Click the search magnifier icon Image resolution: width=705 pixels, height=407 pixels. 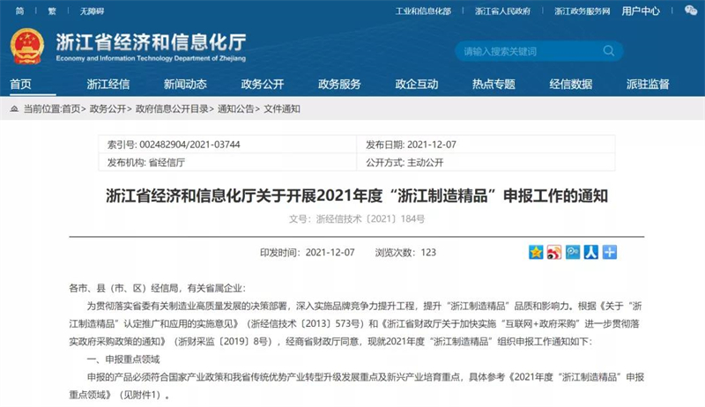[x=608, y=51]
